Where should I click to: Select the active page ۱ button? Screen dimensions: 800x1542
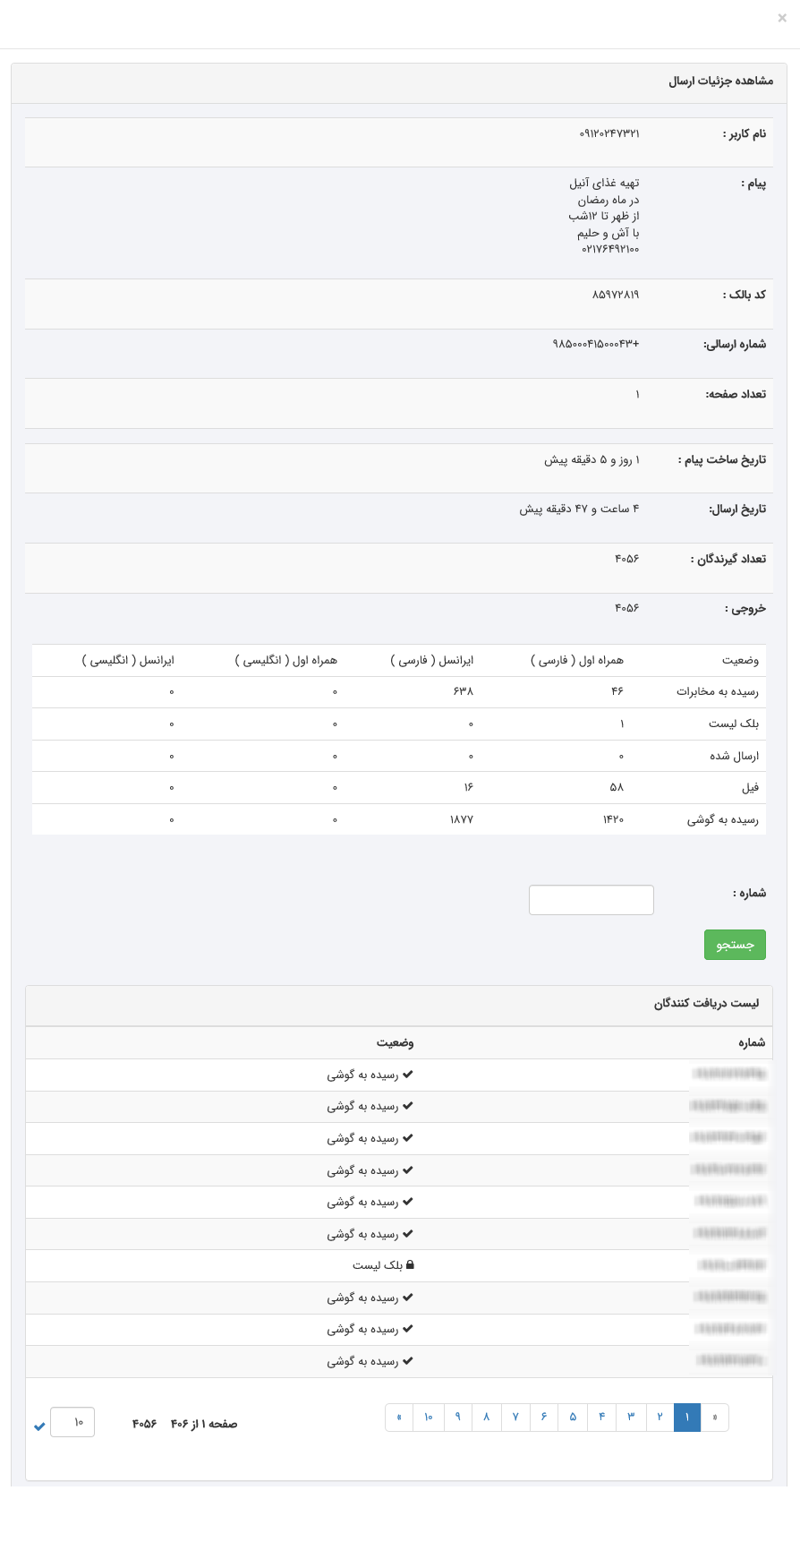[687, 1418]
